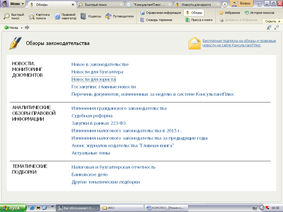The image size is (283, 212).
Task: Open Пресса и книги
Action: (x=199, y=20)
